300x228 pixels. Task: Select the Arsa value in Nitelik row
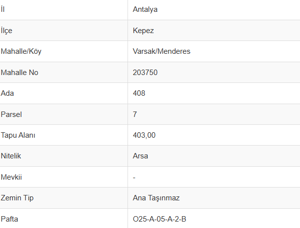coord(140,156)
